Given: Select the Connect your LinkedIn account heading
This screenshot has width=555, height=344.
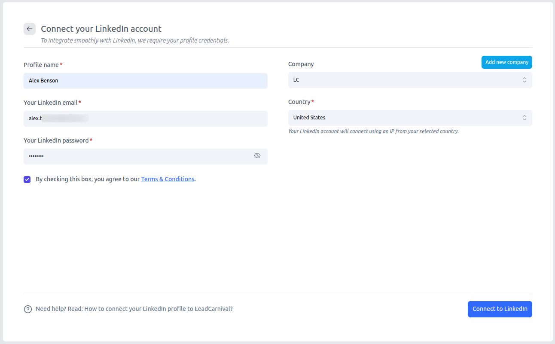Looking at the screenshot, I should tap(101, 28).
